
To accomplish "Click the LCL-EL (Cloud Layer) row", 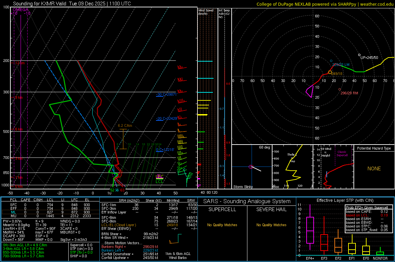I will (x=149, y=225).
